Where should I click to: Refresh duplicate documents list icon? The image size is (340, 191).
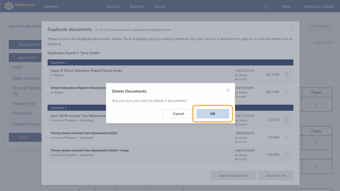point(292,29)
